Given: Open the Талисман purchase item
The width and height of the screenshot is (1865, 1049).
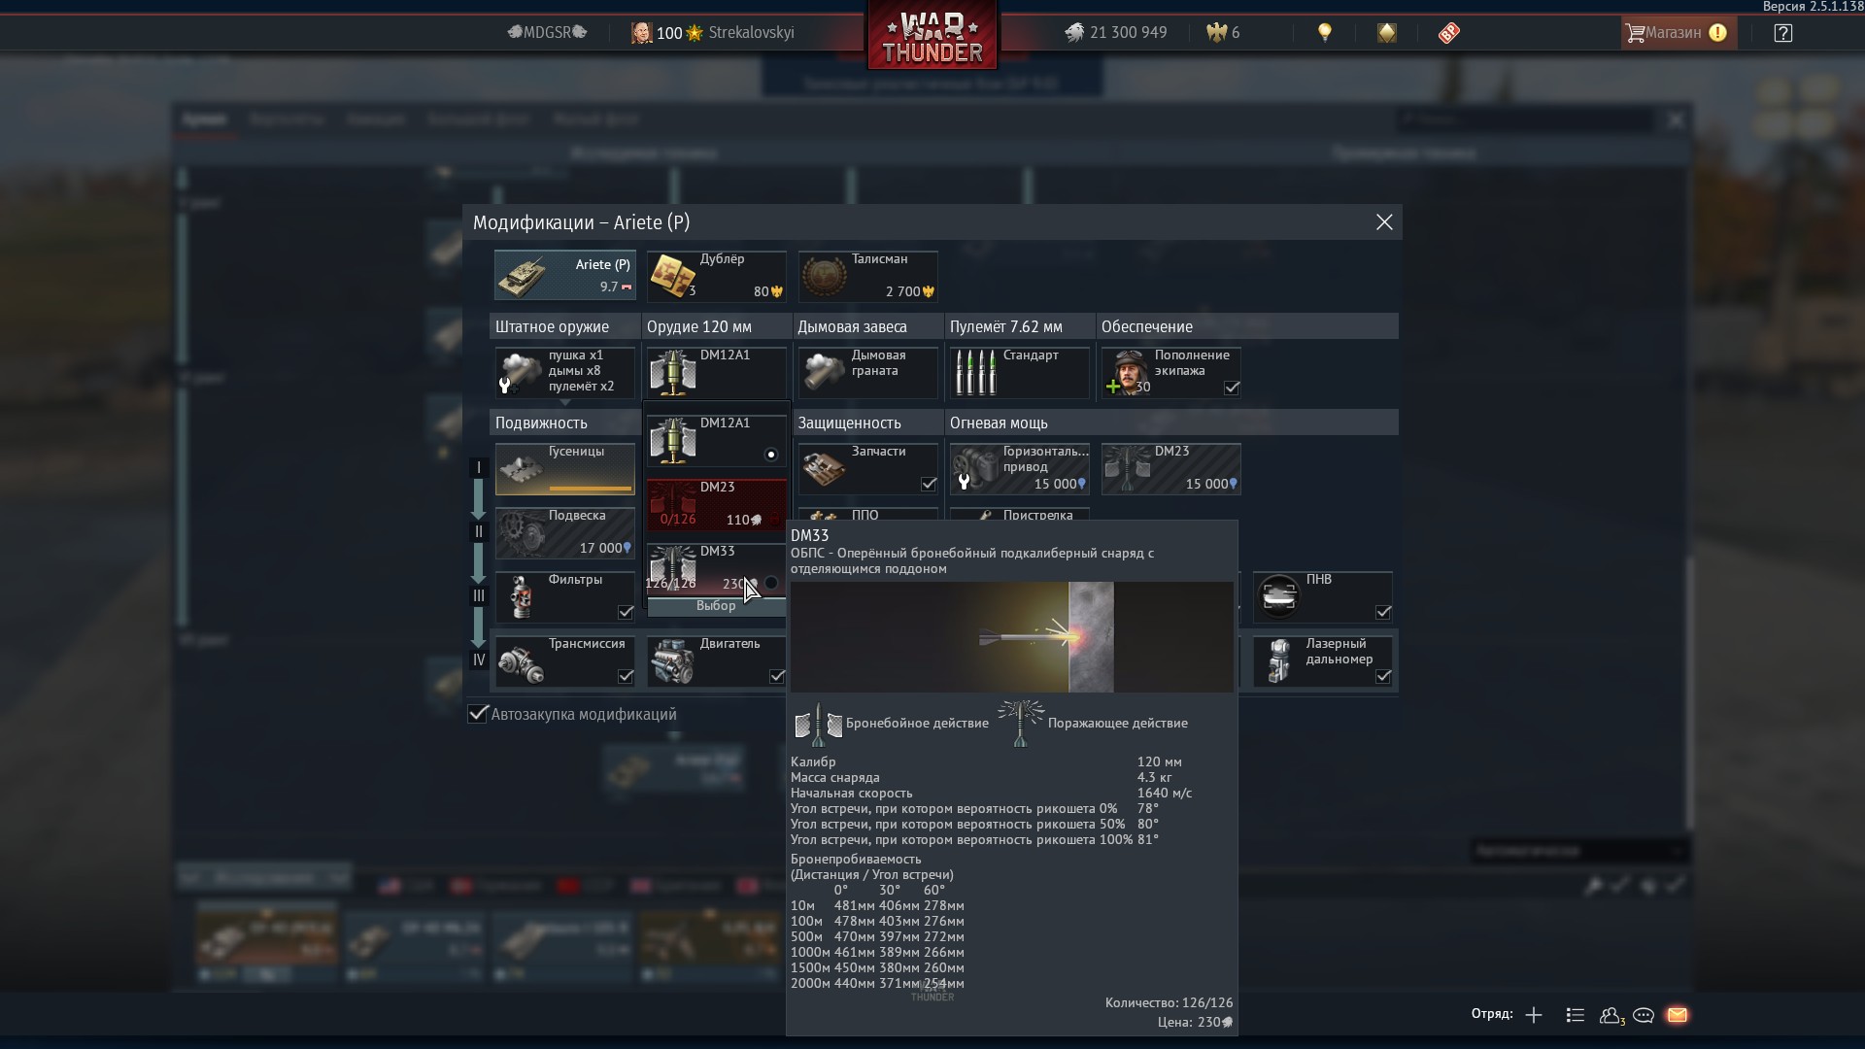Looking at the screenshot, I should pyautogui.click(x=868, y=275).
